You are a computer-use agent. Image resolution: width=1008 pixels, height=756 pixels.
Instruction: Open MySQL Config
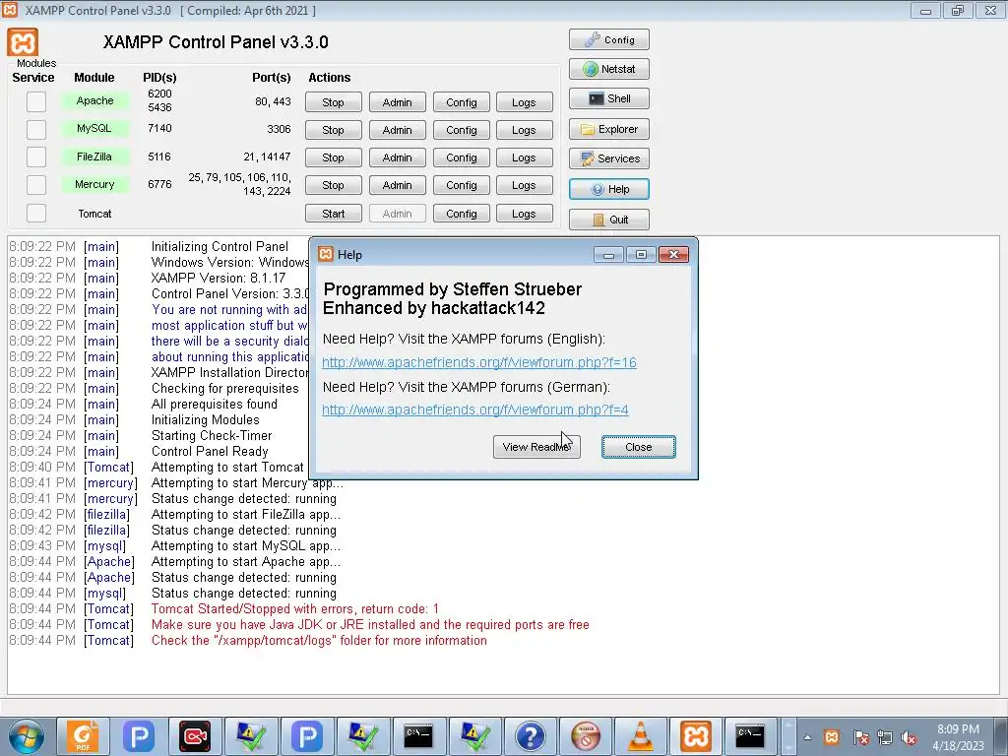(461, 130)
